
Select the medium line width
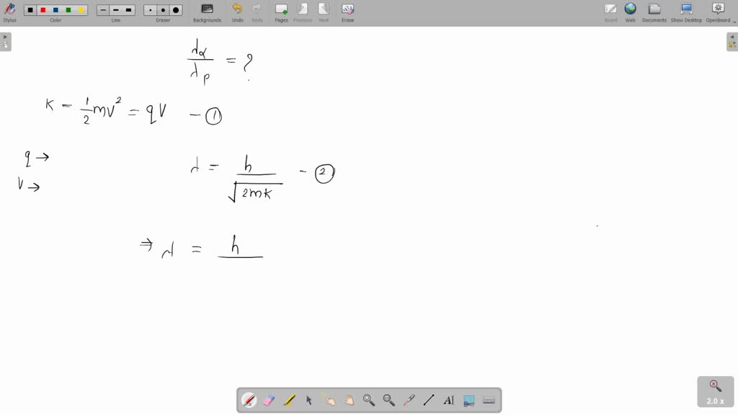click(x=116, y=9)
